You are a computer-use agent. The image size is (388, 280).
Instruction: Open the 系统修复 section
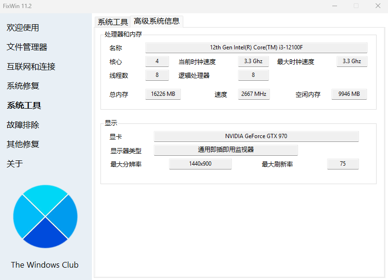pyautogui.click(x=23, y=86)
